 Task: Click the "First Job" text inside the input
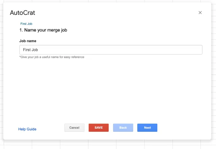point(30,50)
